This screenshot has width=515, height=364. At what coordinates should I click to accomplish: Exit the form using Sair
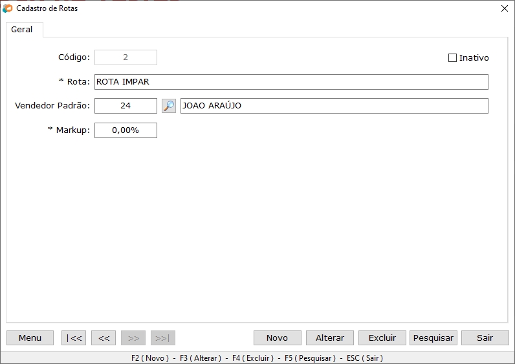coord(485,338)
